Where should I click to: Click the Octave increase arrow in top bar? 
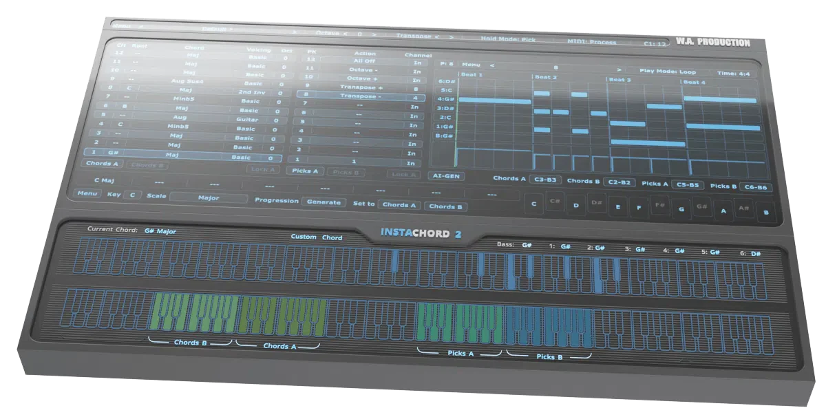[x=374, y=34]
